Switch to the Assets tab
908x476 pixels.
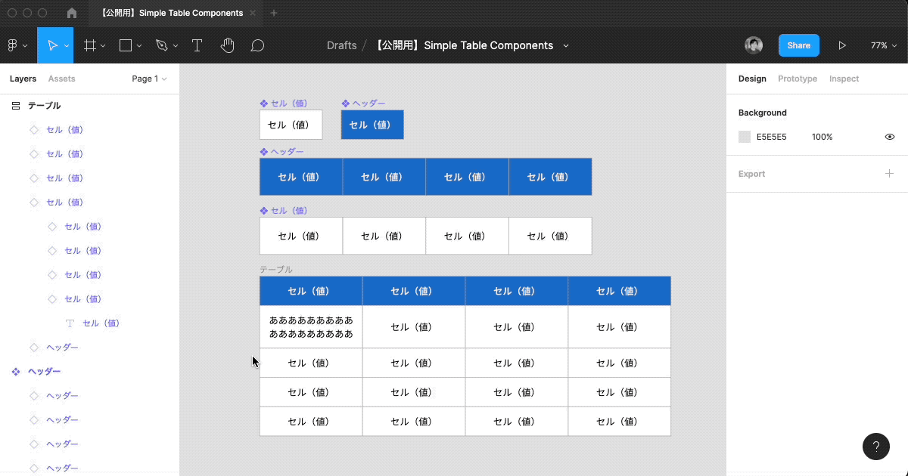(61, 79)
